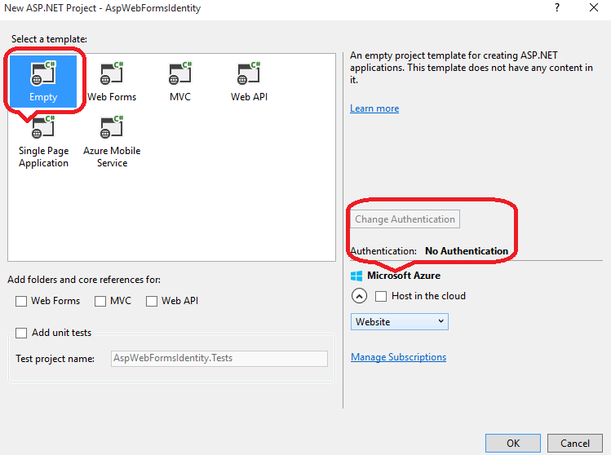Enable the Web Forms folders checkbox

pyautogui.click(x=21, y=301)
